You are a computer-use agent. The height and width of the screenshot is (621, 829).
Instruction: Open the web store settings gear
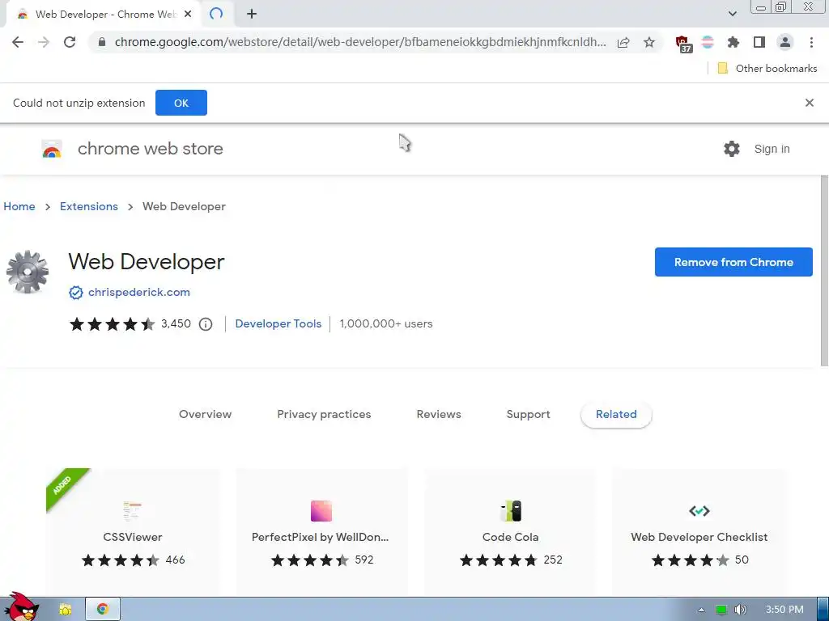[x=732, y=149]
